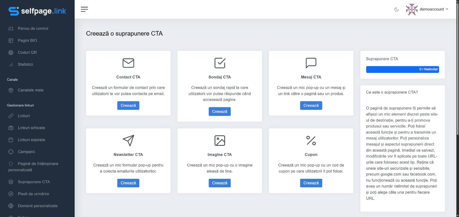The image size is (459, 217).
Task: Click the Contact CTA envelope icon
Action: point(128,63)
